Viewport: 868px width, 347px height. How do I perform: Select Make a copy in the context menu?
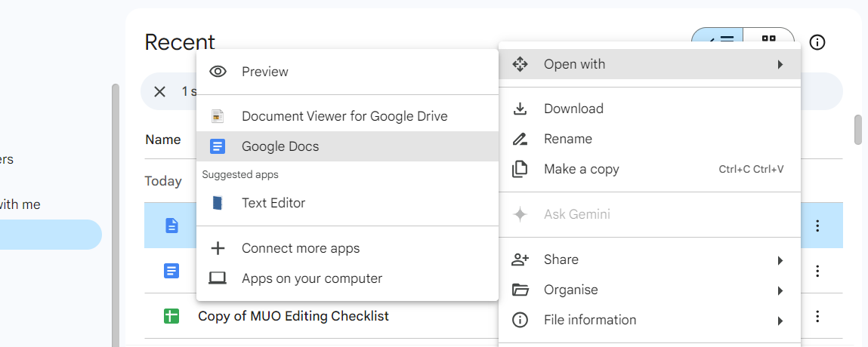point(650,169)
